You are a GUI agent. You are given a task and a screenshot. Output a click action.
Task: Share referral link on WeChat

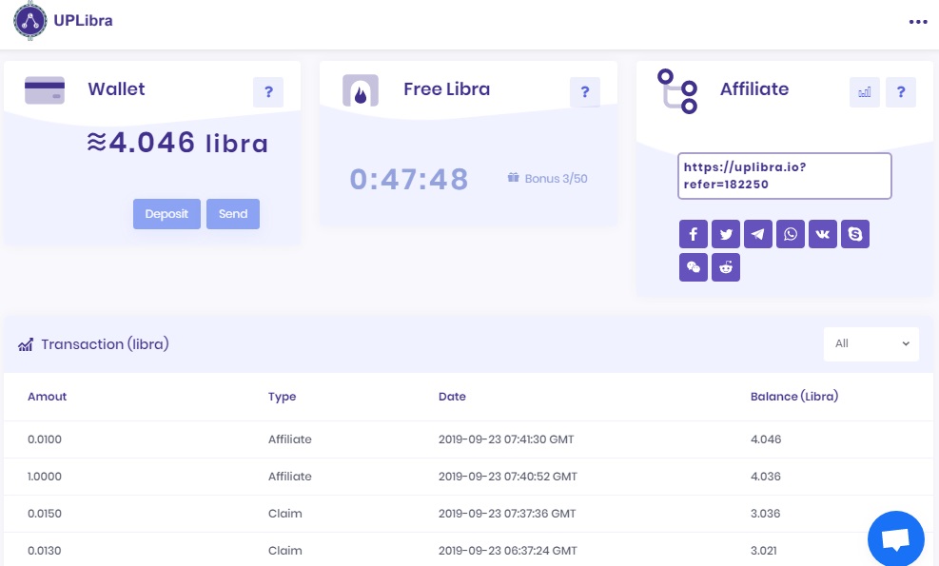pos(694,267)
